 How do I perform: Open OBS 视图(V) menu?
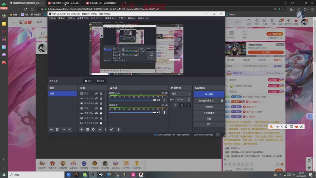pos(71,18)
